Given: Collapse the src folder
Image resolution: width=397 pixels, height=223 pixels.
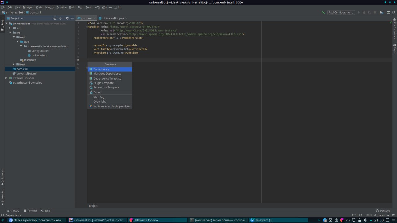Looking at the screenshot, I should [x=10, y=33].
